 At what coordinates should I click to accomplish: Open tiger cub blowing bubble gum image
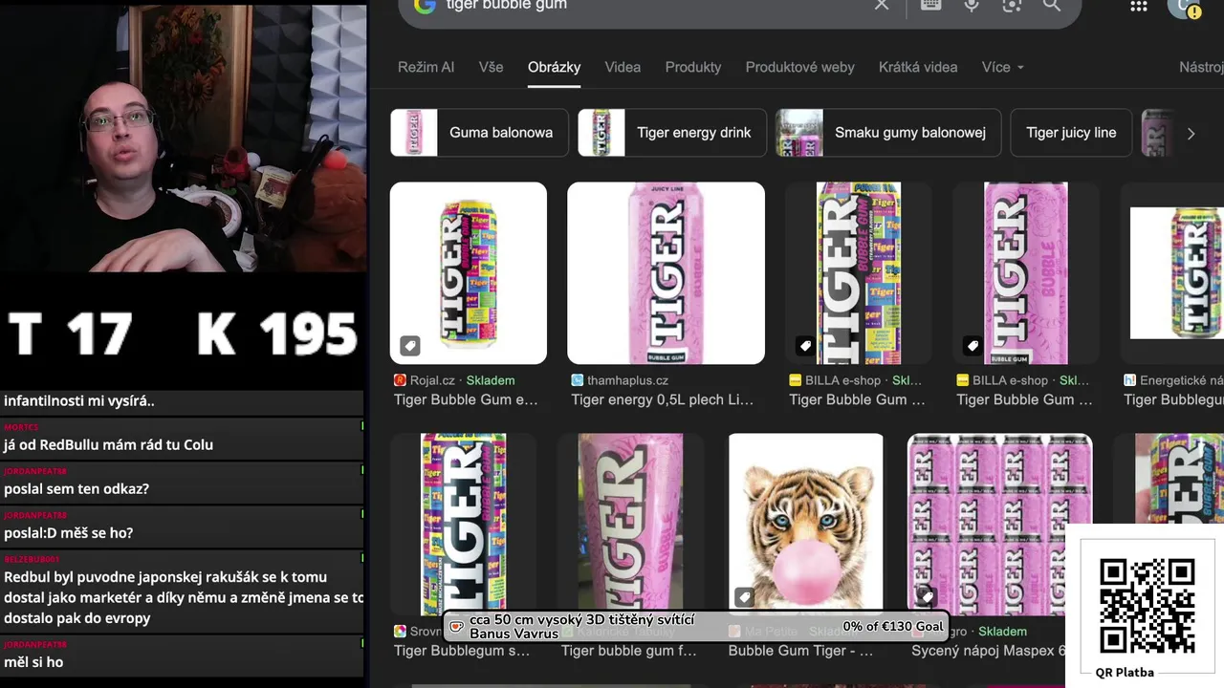click(806, 525)
